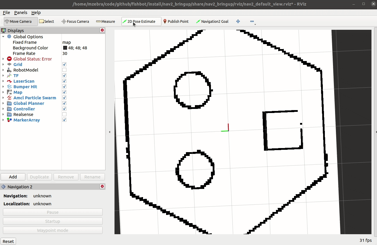The width and height of the screenshot is (377, 245).
Task: Enable the RobotModel display checkbox
Action: click(x=64, y=70)
